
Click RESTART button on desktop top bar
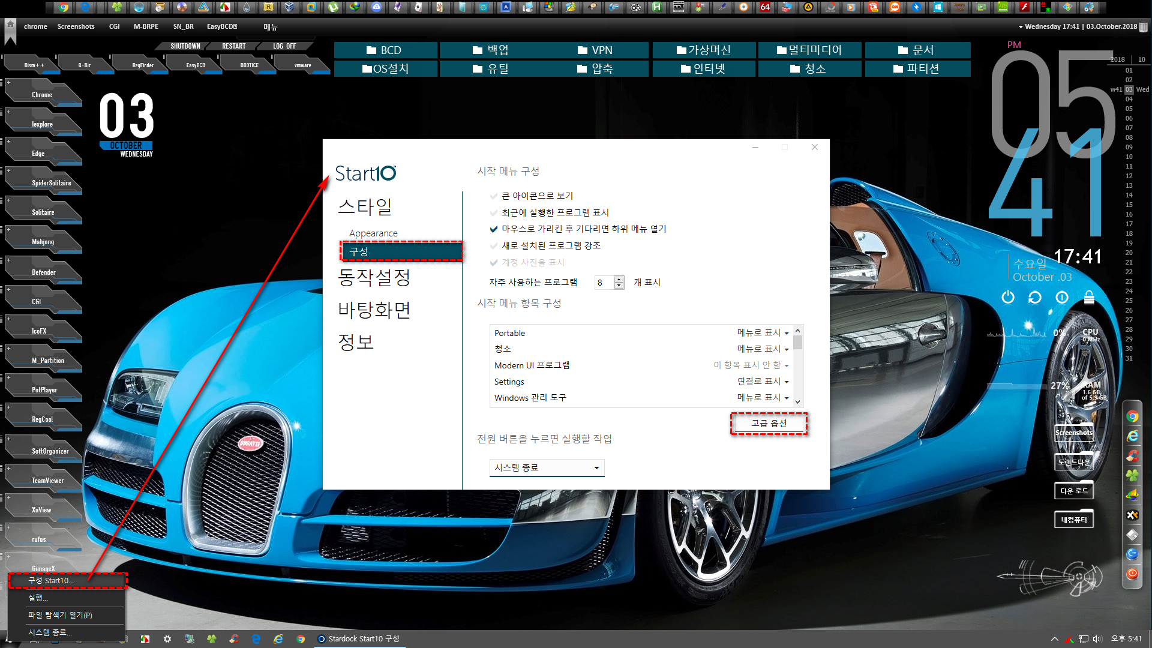(x=234, y=46)
